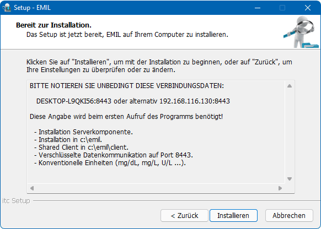Click the horizontal scrollbar track in info box
This screenshot has height=229, width=321.
pyautogui.click(x=156, y=188)
